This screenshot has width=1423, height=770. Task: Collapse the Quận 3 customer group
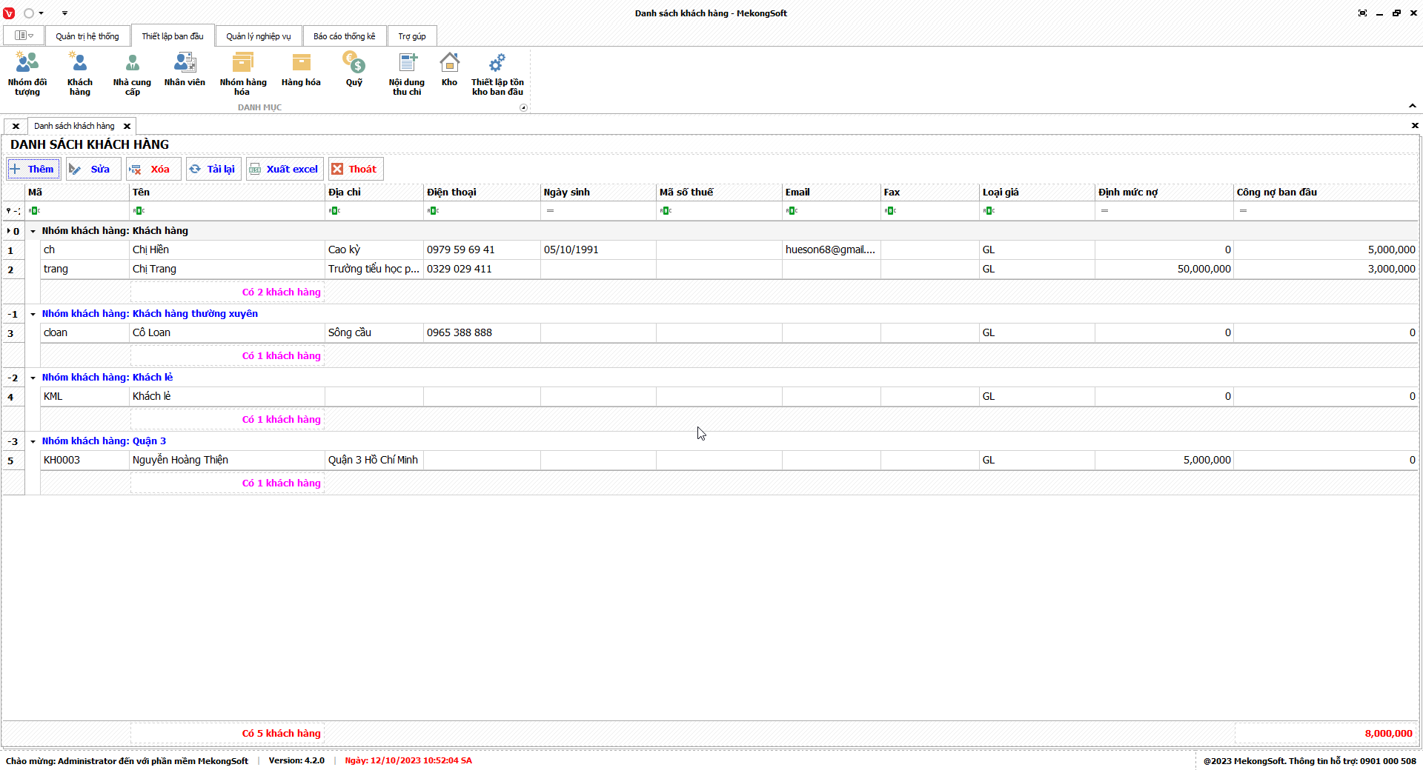point(33,441)
